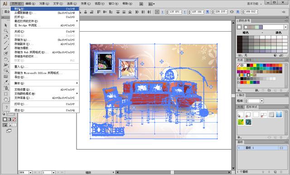Click the stroke weight stepper

coord(246,101)
